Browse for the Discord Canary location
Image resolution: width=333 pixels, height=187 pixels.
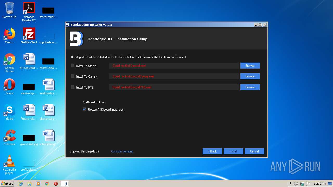(x=250, y=76)
